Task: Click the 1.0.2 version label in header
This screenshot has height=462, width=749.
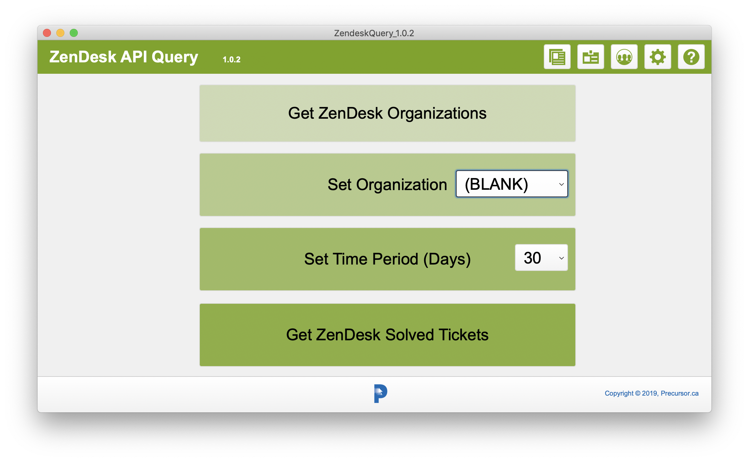Action: 231,60
